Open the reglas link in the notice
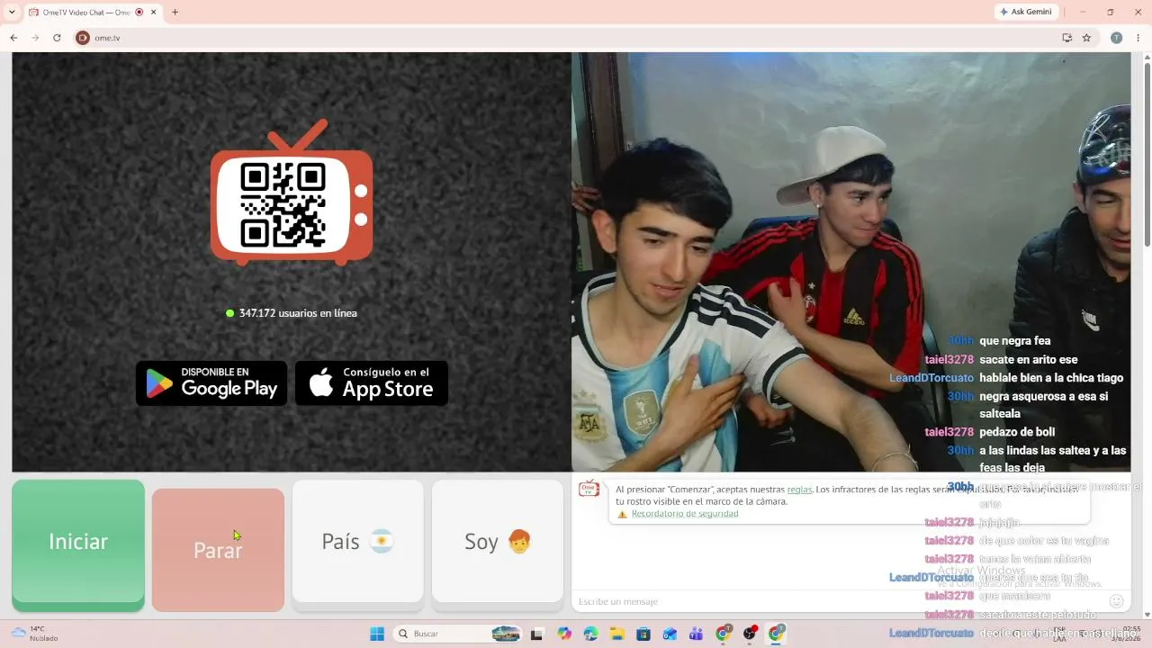Screen dimensions: 1152x648 point(799,490)
